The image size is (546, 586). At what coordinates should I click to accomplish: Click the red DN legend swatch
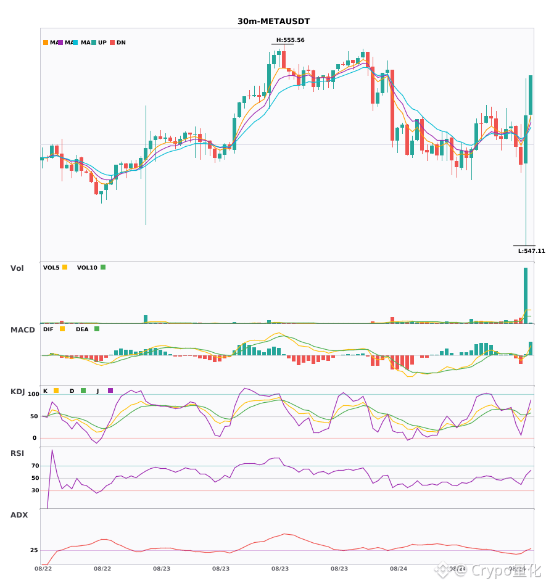[112, 43]
